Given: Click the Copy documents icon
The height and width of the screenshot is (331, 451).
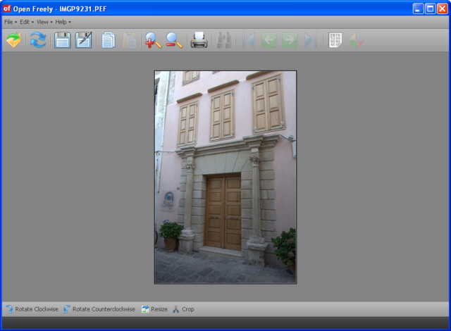Looking at the screenshot, I should pyautogui.click(x=109, y=40).
